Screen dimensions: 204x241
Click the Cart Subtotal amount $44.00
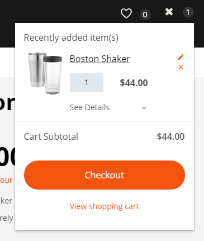(170, 136)
